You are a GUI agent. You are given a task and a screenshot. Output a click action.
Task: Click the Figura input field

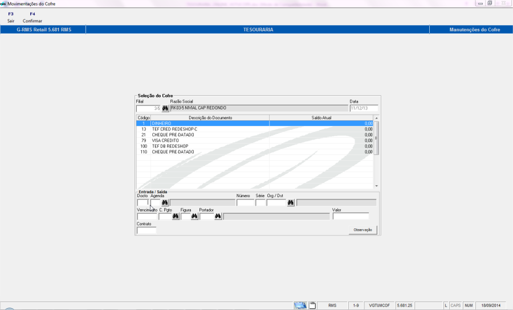tap(185, 217)
